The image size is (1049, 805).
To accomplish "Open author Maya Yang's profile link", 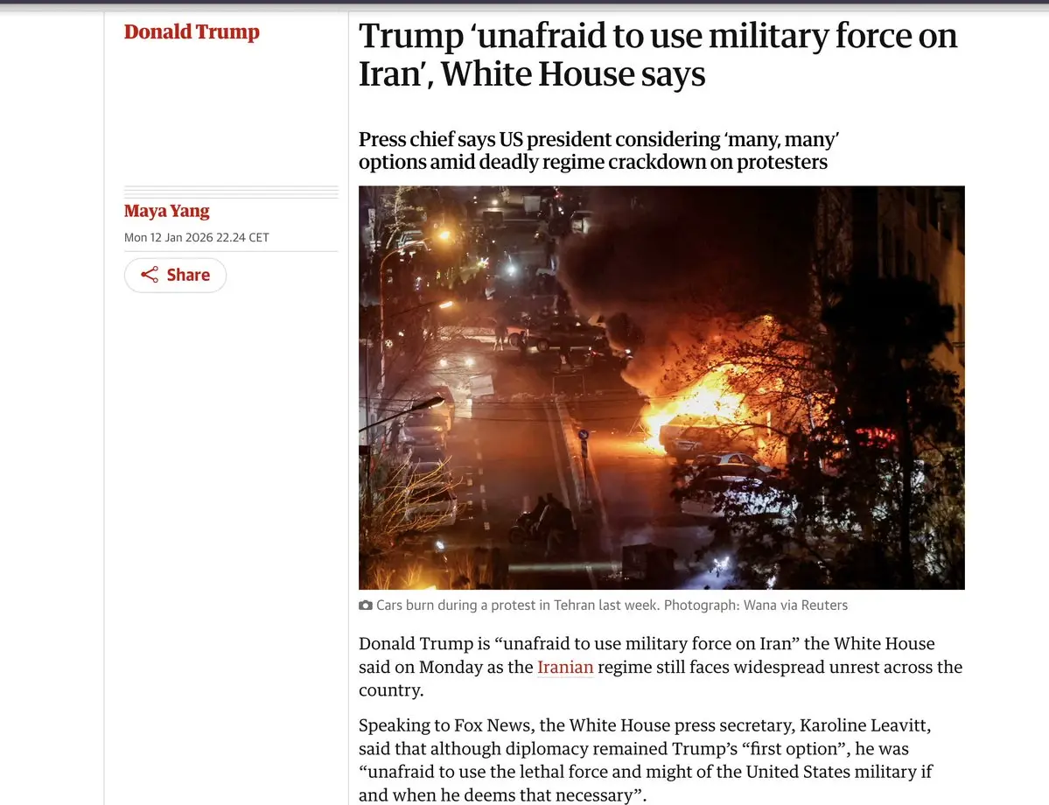I will [x=166, y=211].
